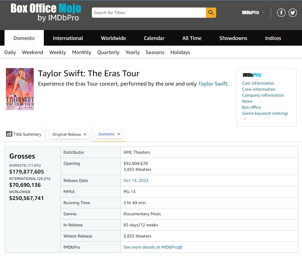The height and width of the screenshot is (257, 302).
Task: Click the Eras Tour movie poster
Action: tap(20, 89)
